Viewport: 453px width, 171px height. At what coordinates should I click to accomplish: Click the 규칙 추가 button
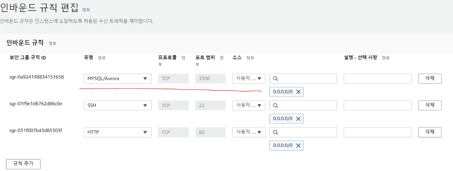pos(23,164)
